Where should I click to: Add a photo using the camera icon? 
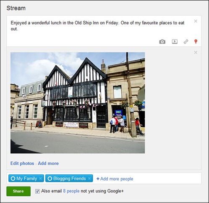click(x=162, y=42)
